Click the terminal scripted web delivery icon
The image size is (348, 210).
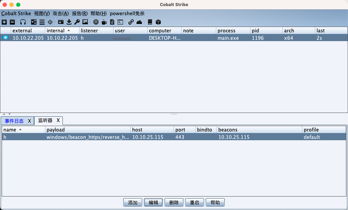tap(120, 22)
